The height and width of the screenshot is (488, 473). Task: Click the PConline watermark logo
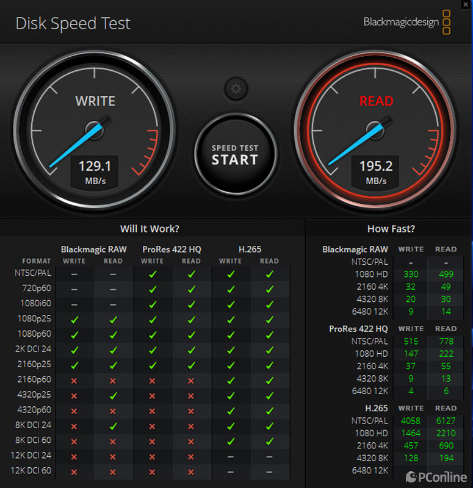pos(437,476)
